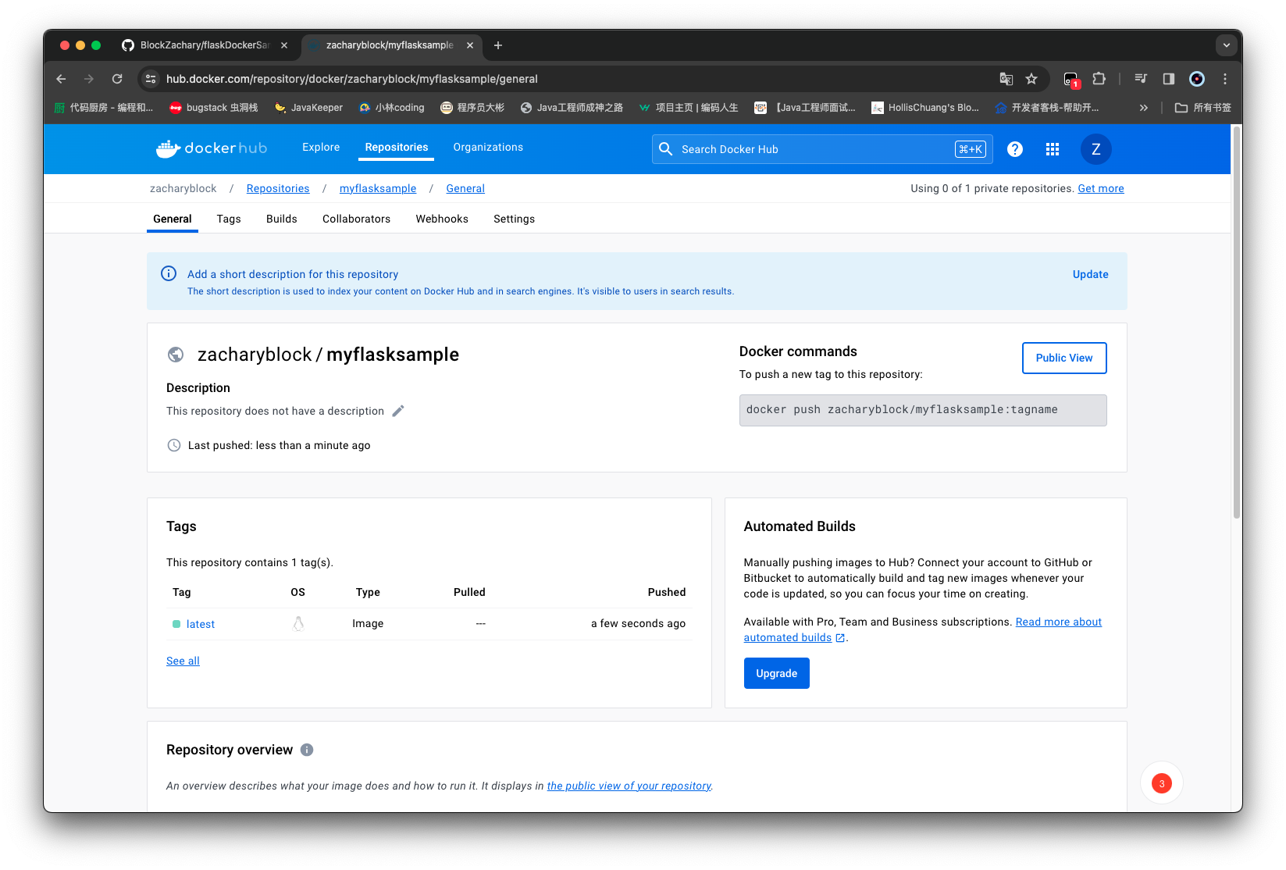Click the red notification badge bubble
This screenshot has width=1286, height=870.
[x=1161, y=783]
